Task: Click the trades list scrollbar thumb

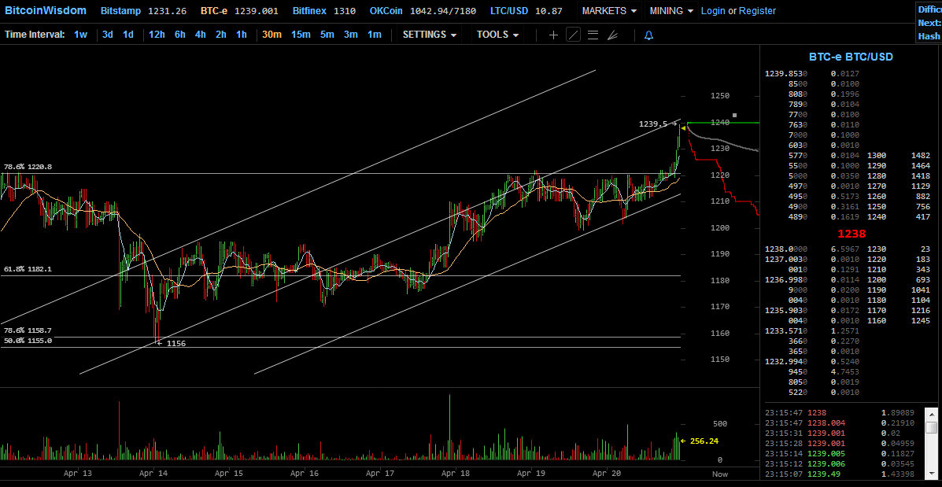Action: coord(931,427)
